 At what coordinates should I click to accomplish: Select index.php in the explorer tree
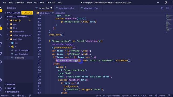19,58
